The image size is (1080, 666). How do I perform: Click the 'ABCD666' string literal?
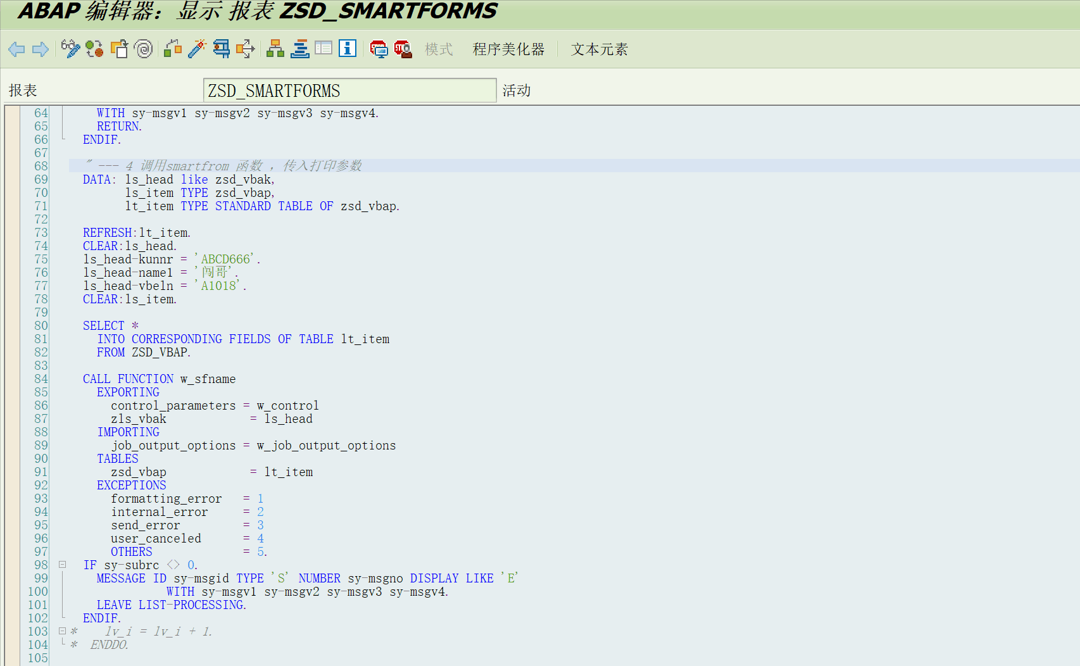[227, 259]
